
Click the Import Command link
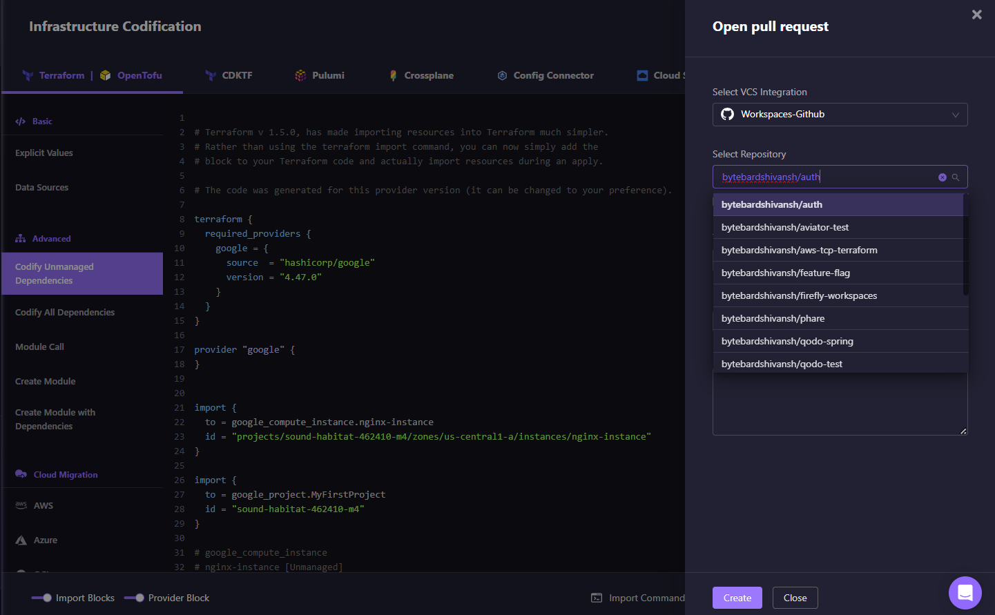pyautogui.click(x=647, y=598)
